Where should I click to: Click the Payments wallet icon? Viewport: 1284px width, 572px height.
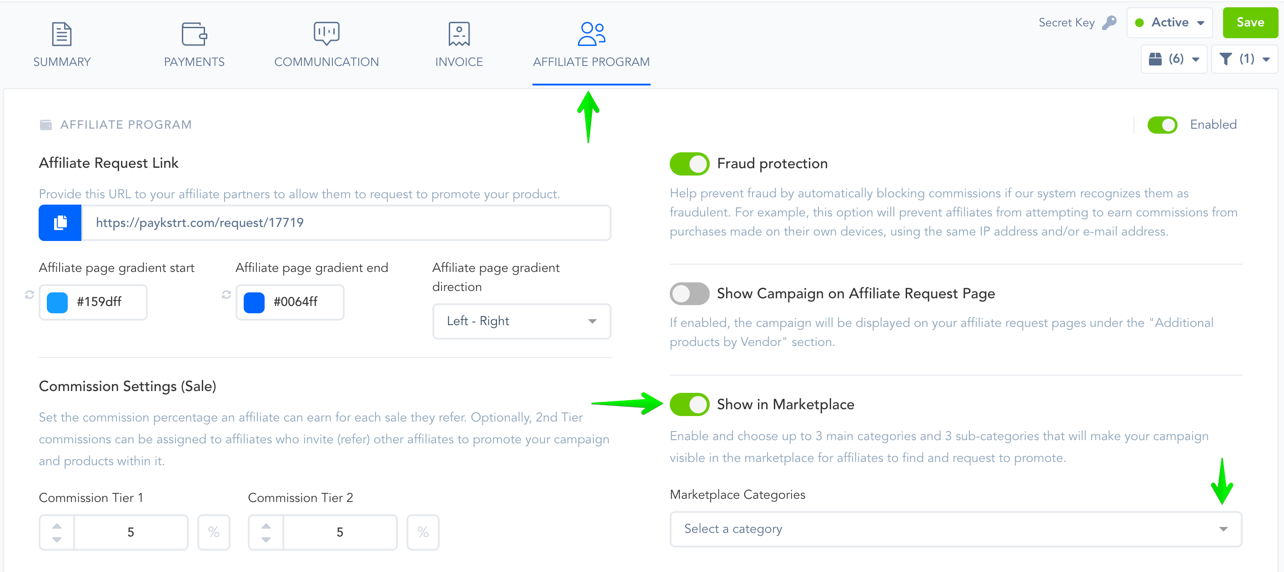(194, 33)
